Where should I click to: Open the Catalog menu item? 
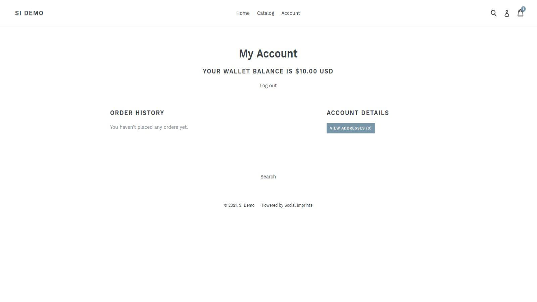[265, 13]
